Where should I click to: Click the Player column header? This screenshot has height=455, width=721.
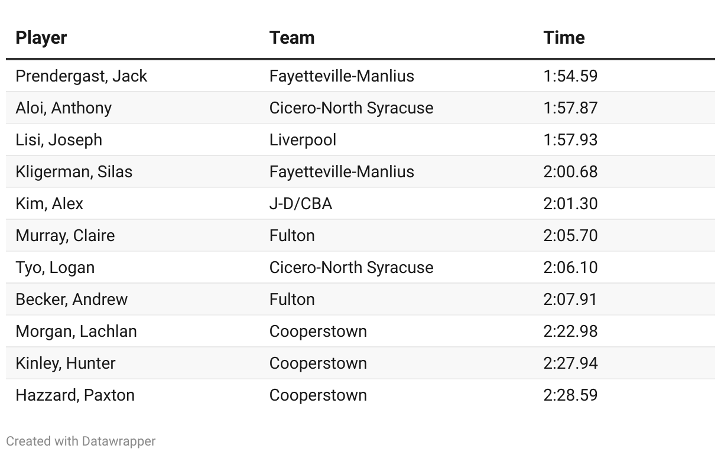pos(41,38)
